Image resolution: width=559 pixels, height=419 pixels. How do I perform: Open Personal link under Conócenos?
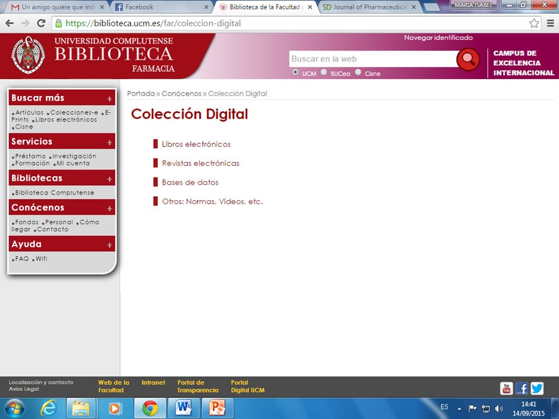point(58,222)
